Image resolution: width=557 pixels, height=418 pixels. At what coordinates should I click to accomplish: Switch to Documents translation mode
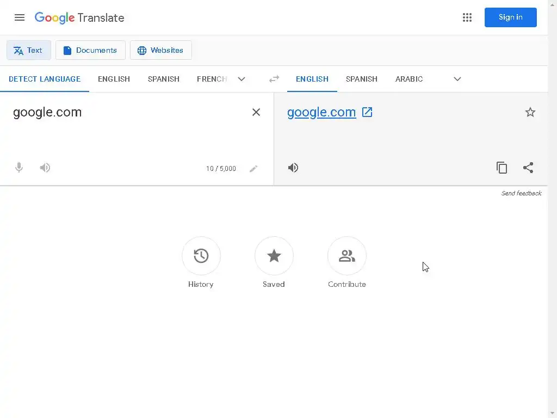pos(90,50)
